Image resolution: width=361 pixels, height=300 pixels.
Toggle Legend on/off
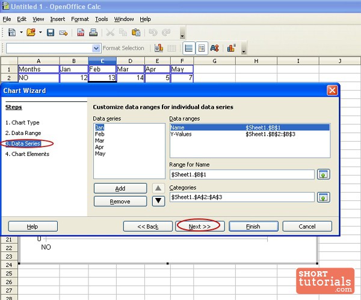(x=202, y=48)
